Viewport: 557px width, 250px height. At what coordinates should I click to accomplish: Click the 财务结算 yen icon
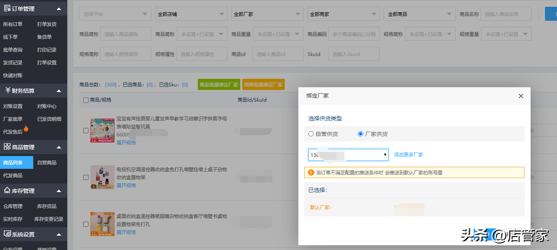[8, 90]
